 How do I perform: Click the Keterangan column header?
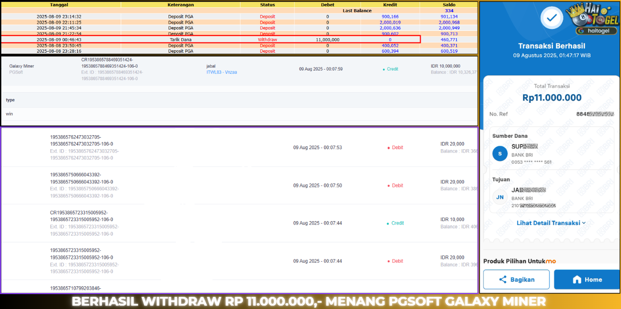coord(181,5)
